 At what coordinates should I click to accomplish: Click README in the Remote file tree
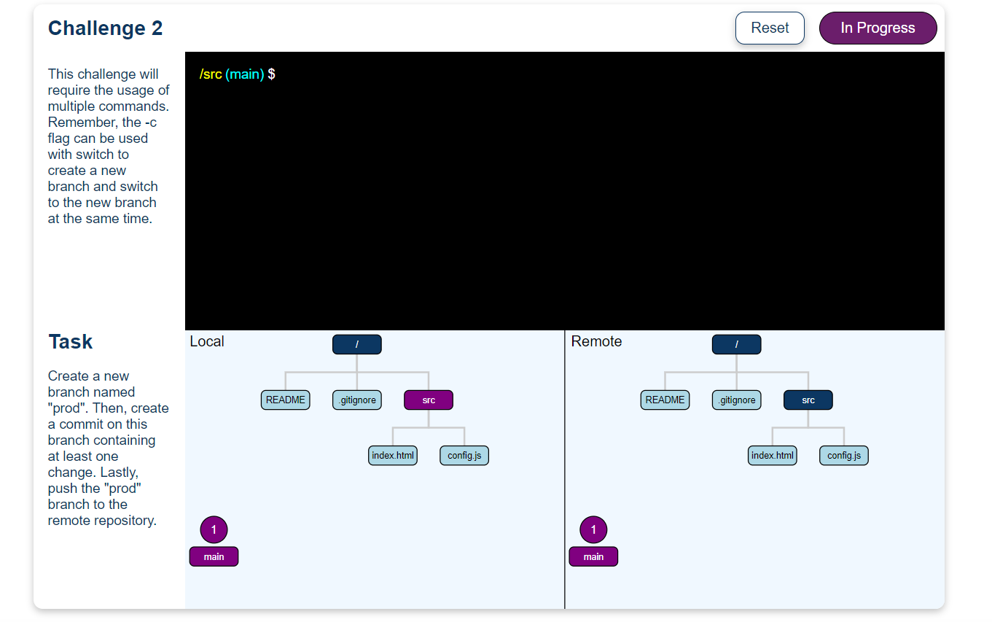665,400
